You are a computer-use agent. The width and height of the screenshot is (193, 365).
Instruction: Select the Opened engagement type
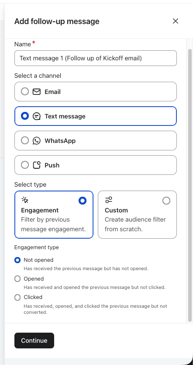tap(17, 278)
